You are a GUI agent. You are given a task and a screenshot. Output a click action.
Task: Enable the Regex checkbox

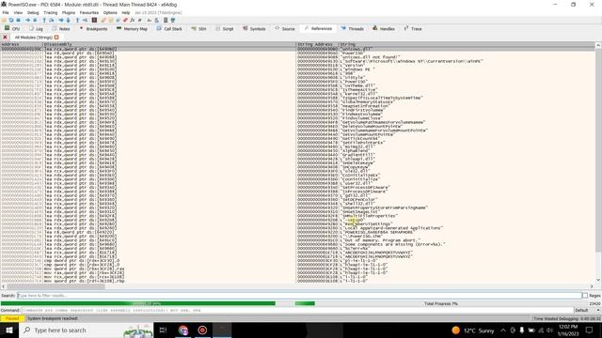tap(585, 296)
